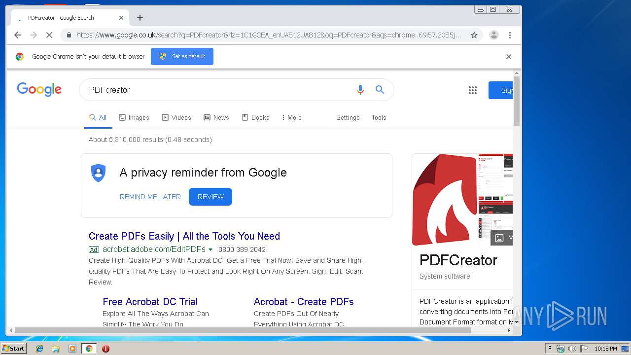Open Windows Explorer from taskbar

click(x=56, y=349)
